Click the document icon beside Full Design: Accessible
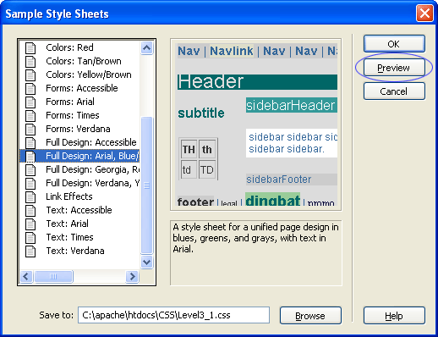 point(30,142)
